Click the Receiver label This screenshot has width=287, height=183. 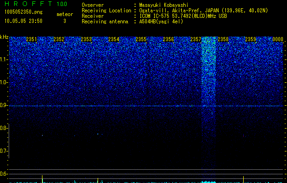point(93,16)
